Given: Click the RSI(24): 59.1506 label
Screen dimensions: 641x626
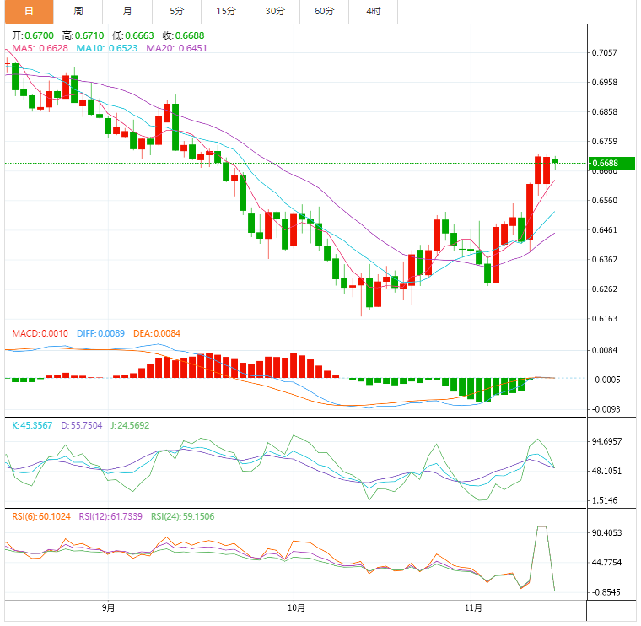Looking at the screenshot, I should (x=183, y=517).
